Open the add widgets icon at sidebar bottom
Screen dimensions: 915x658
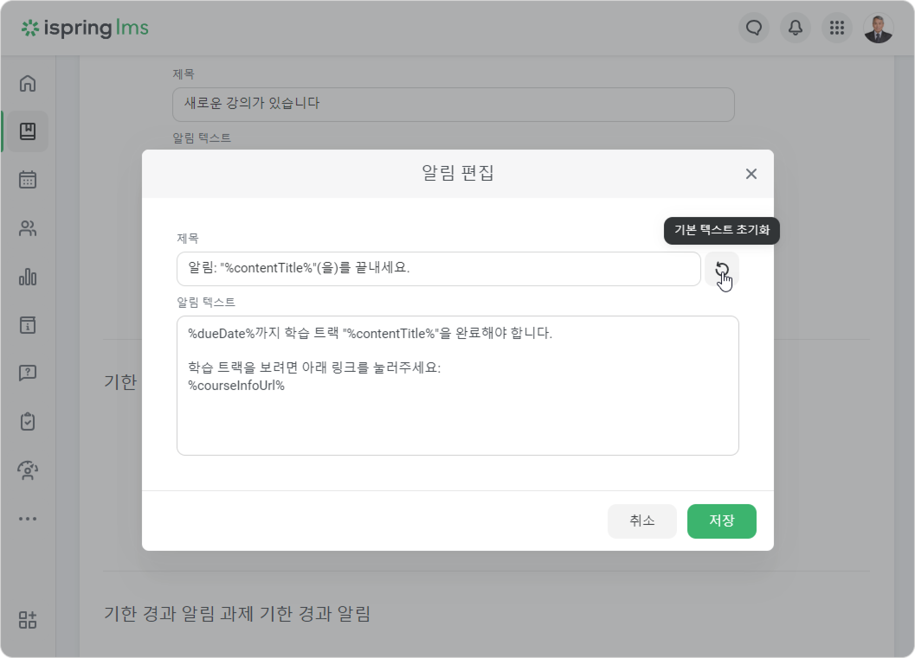[x=28, y=620]
